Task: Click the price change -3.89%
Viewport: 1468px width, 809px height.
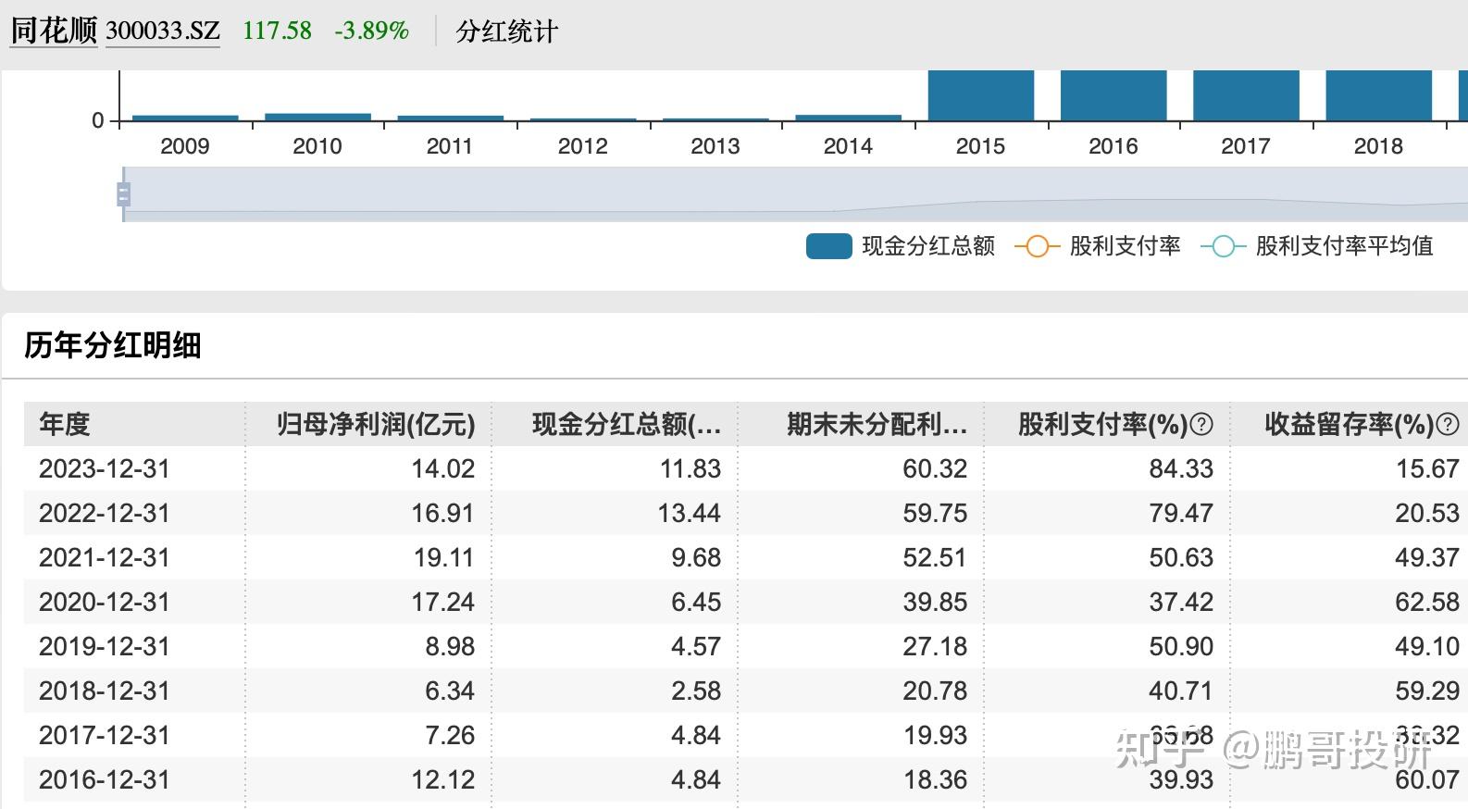Action: click(372, 31)
